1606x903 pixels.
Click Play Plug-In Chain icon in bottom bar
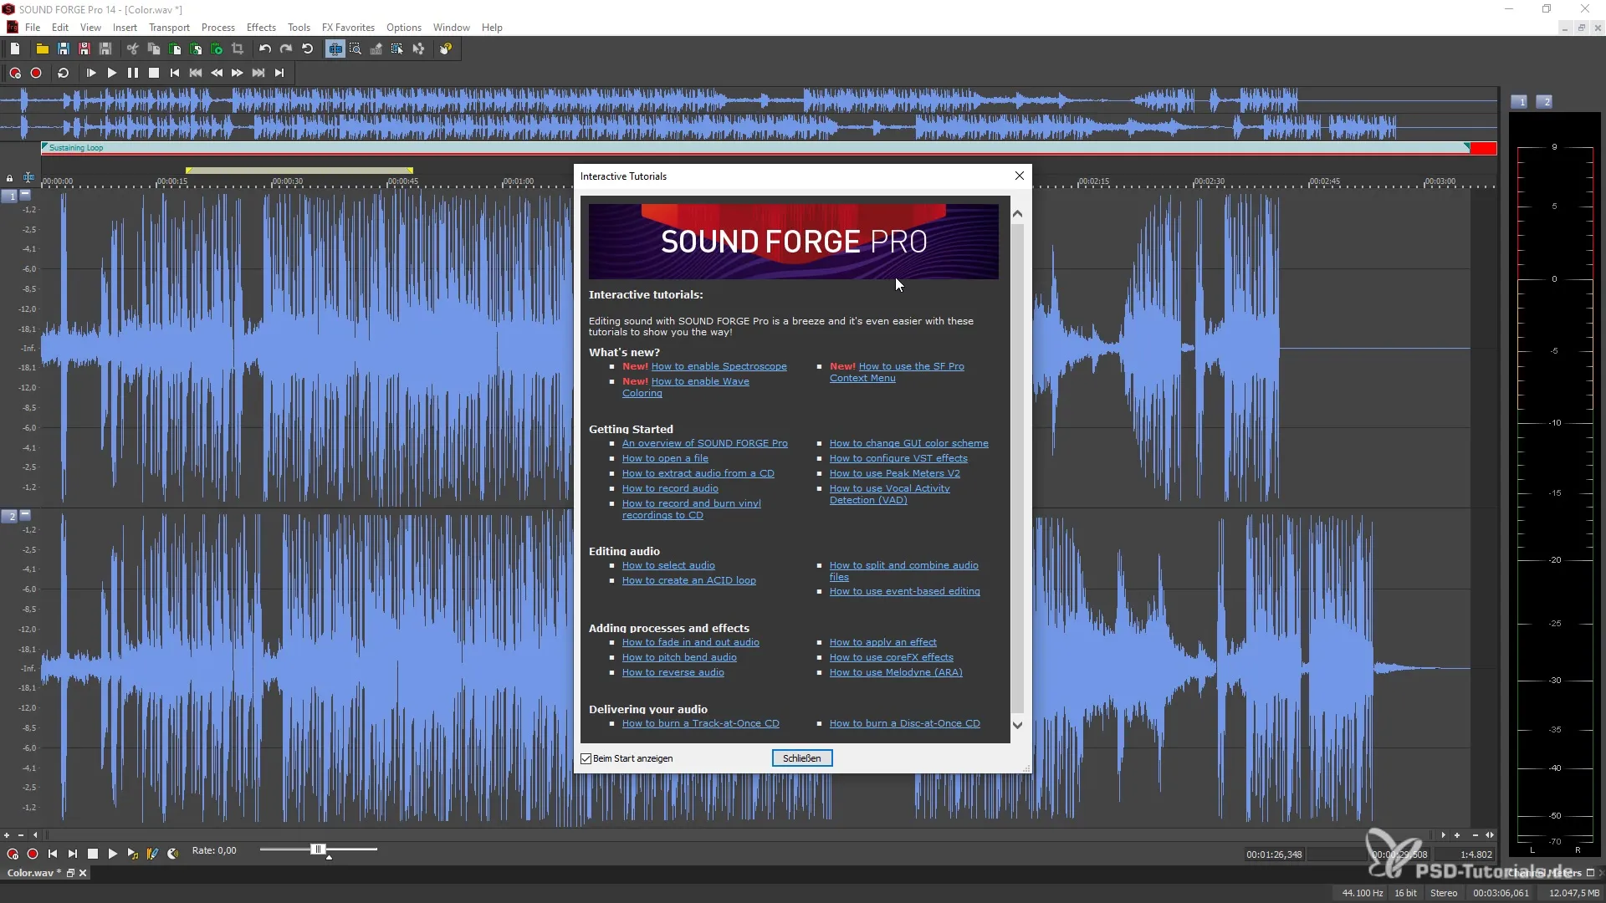pyautogui.click(x=132, y=854)
